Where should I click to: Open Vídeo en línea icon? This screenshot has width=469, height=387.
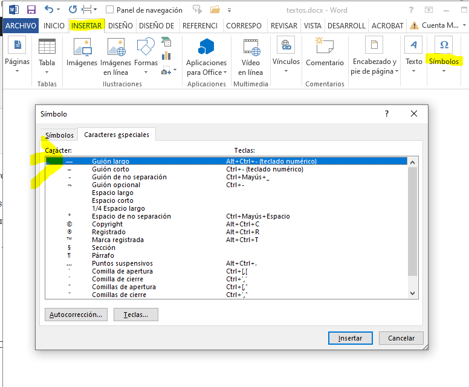[x=251, y=48]
